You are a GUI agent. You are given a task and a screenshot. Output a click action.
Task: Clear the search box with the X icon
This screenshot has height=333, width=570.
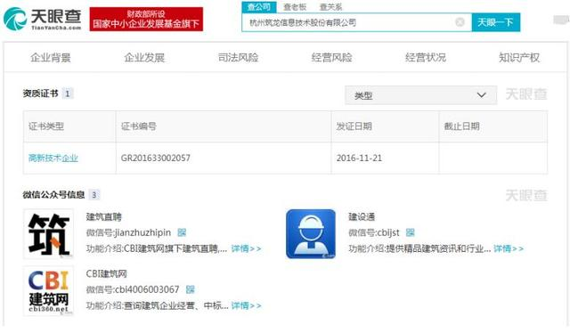(x=460, y=22)
